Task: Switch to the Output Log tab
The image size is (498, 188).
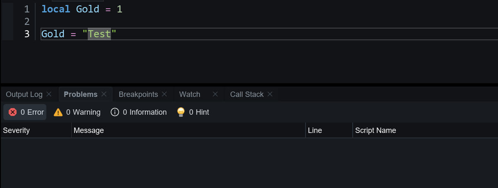Action: [x=24, y=94]
